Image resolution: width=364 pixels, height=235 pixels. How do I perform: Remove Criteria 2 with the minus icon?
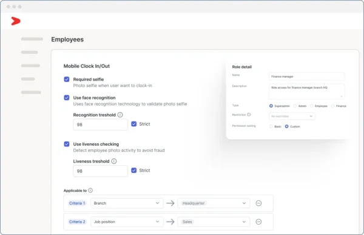click(258, 222)
